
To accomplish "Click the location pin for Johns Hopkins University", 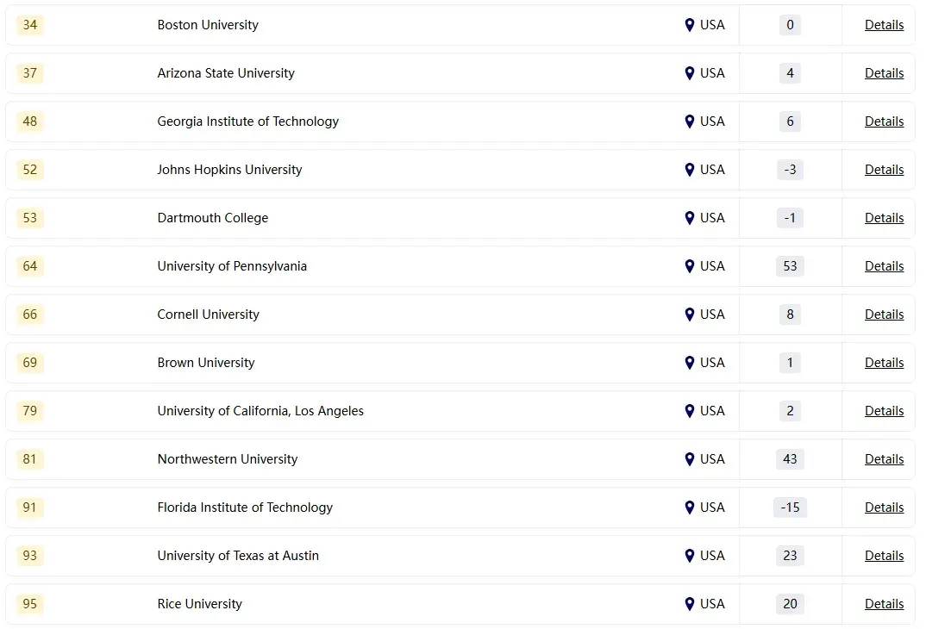I will point(689,170).
